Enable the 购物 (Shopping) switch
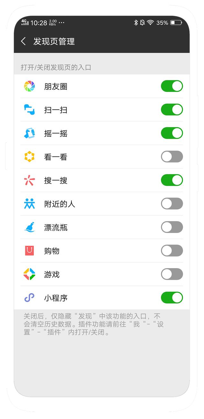This screenshot has height=419, width=204. (x=172, y=251)
